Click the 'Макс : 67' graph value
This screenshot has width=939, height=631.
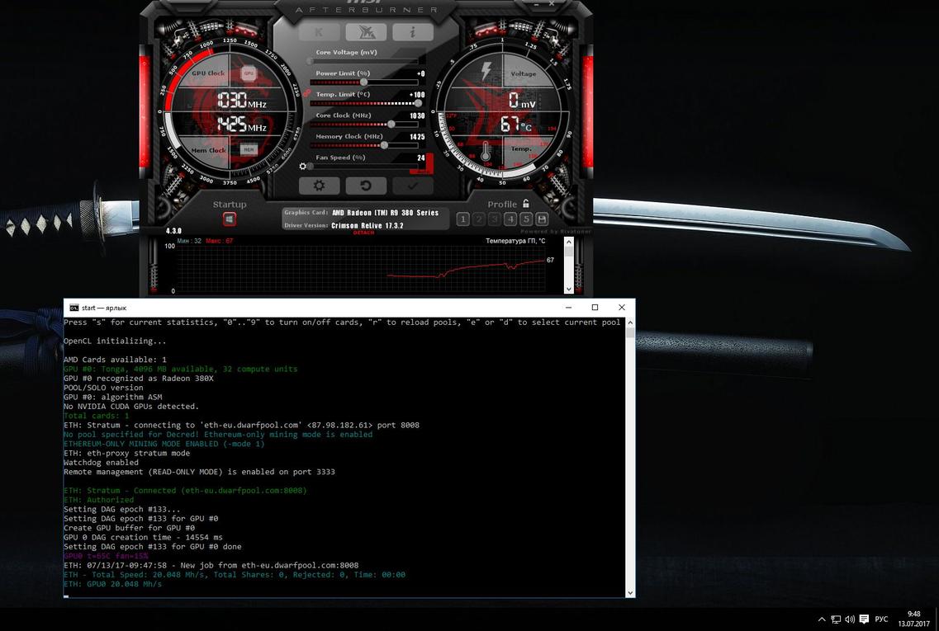coord(219,241)
